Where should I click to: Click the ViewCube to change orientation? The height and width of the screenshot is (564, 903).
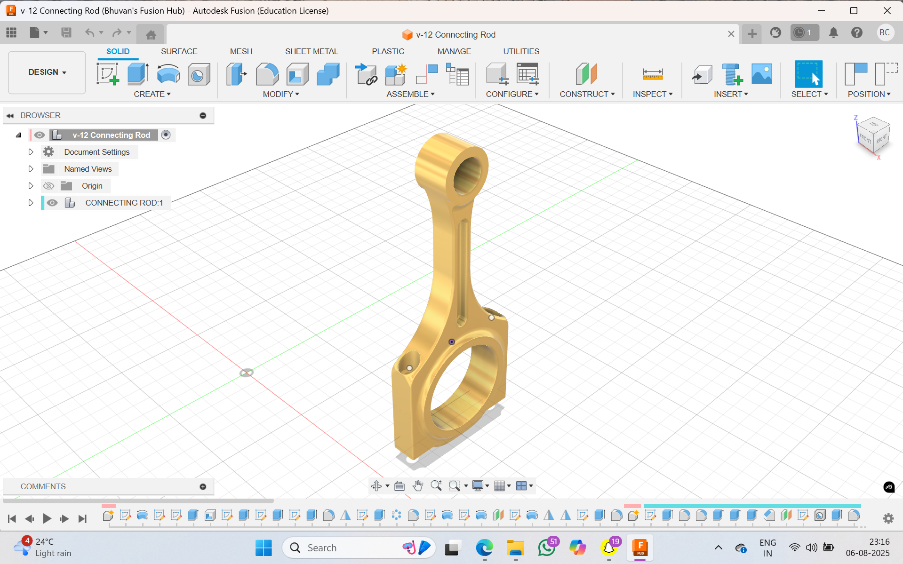coord(874,135)
